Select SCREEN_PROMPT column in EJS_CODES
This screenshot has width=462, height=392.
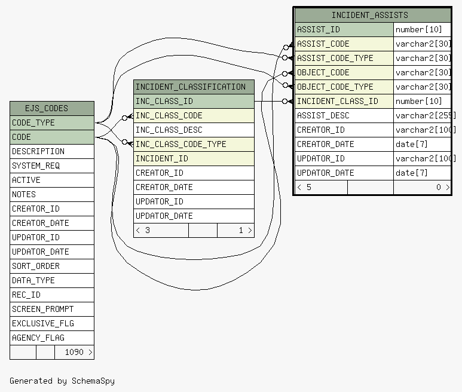click(x=52, y=310)
